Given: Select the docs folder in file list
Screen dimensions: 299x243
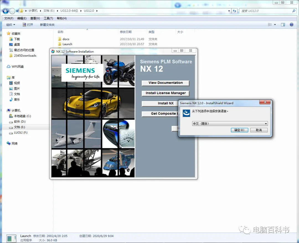Looking at the screenshot, I should 64,39.
